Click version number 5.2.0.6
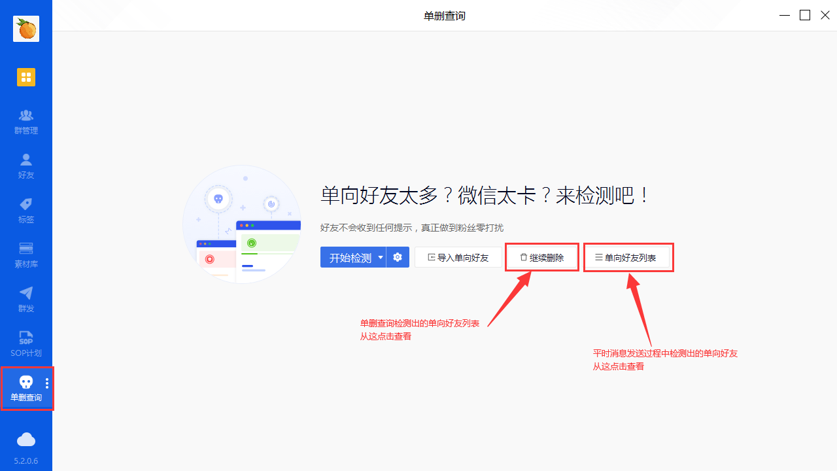837x471 pixels. 26,461
